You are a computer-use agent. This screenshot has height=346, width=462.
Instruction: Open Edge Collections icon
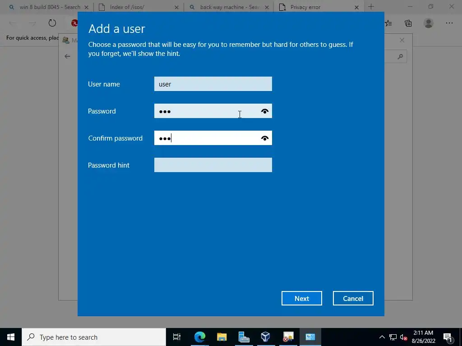click(x=408, y=23)
